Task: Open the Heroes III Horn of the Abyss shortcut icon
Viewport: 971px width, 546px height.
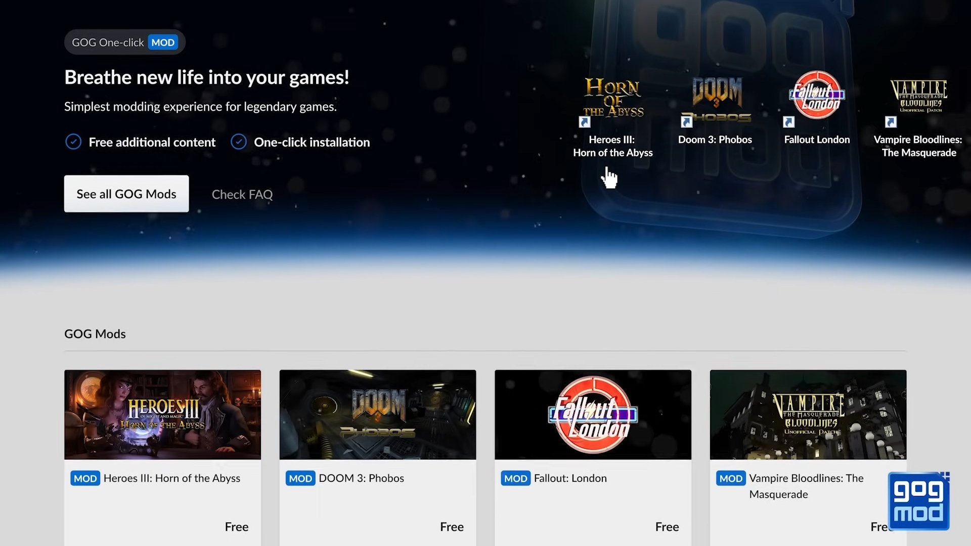Action: tap(613, 101)
